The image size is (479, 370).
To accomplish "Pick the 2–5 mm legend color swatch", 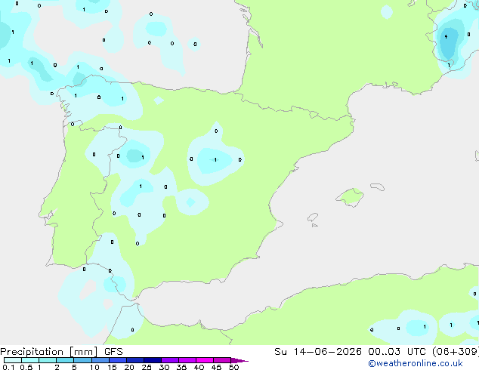I will pyautogui.click(x=65, y=360).
